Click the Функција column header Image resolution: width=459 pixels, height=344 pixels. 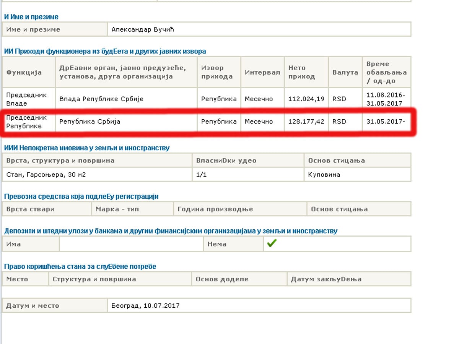(x=24, y=72)
